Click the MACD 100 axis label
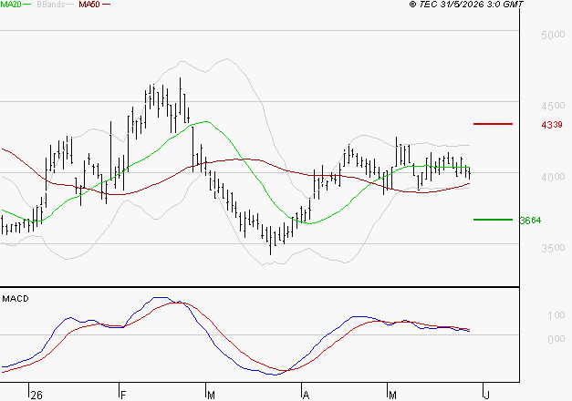Screen dimensions: 572x401 click(556, 315)
